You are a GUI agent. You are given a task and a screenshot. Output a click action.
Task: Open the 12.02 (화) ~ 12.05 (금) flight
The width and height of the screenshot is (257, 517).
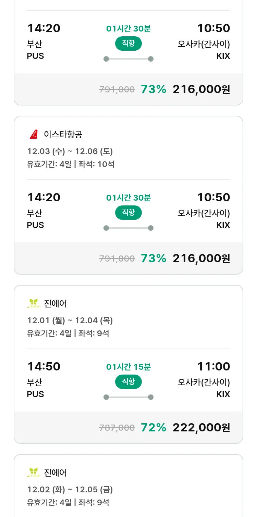(x=70, y=490)
